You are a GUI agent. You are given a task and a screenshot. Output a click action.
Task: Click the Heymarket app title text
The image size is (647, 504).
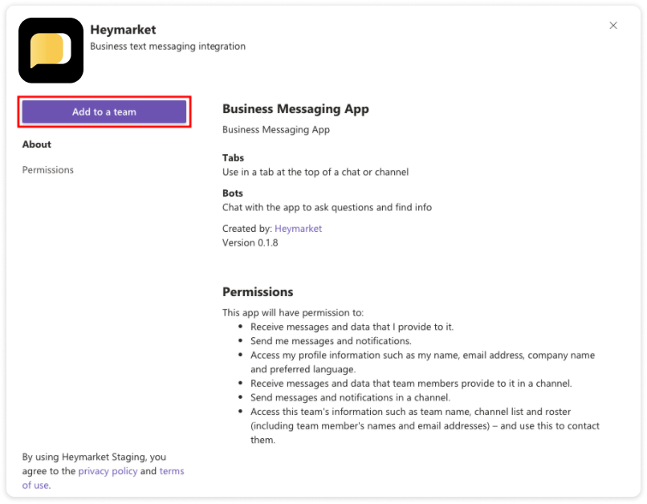point(123,30)
